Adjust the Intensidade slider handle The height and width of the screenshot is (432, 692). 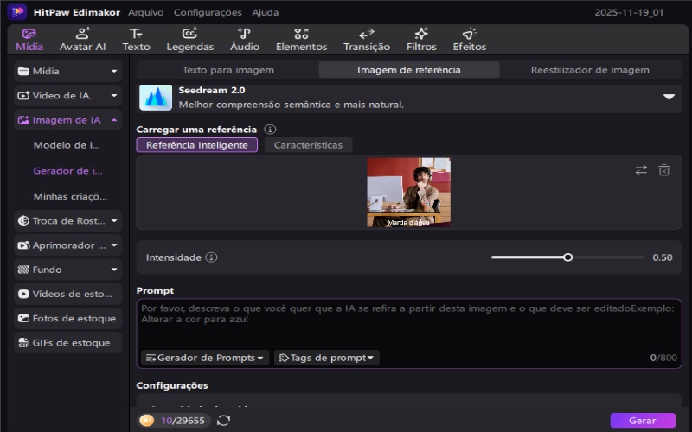coord(568,257)
